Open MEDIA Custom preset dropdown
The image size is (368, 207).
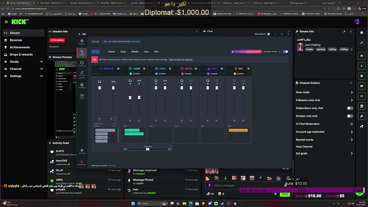point(187,74)
